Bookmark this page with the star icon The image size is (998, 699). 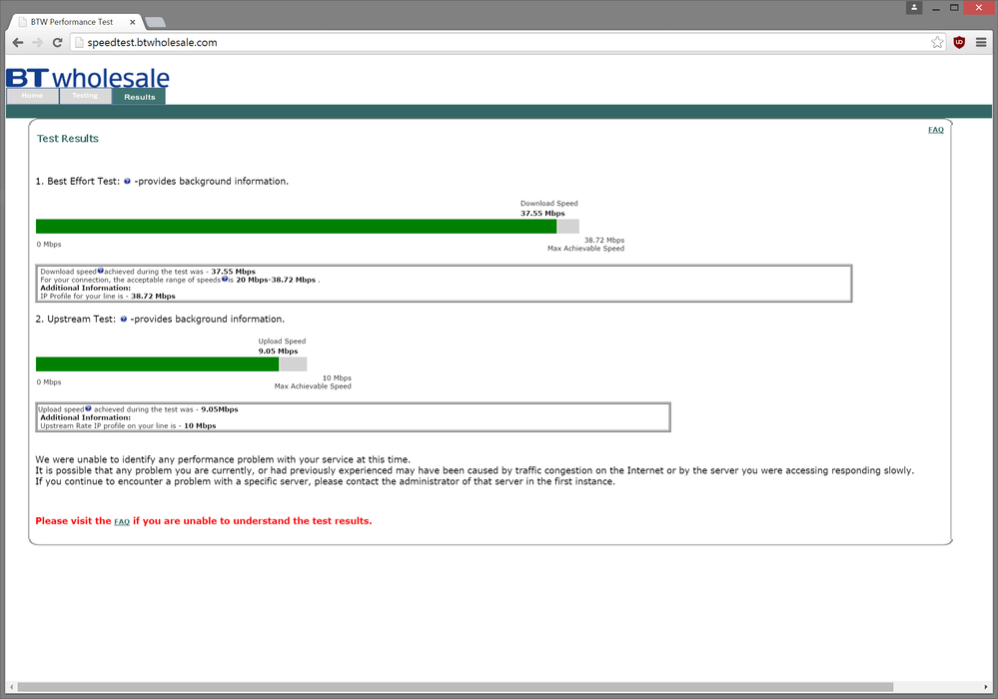(x=937, y=43)
